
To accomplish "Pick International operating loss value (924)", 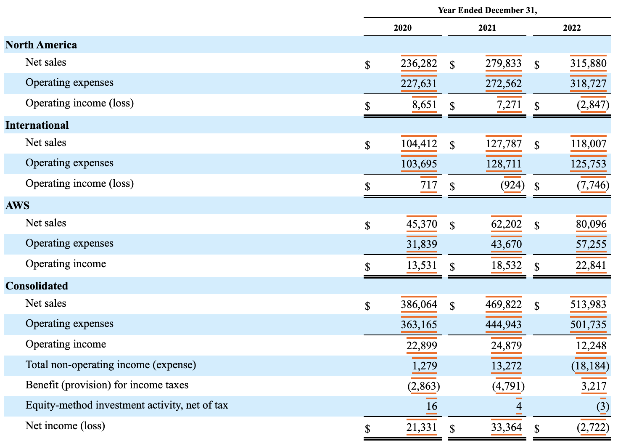I will (x=512, y=185).
